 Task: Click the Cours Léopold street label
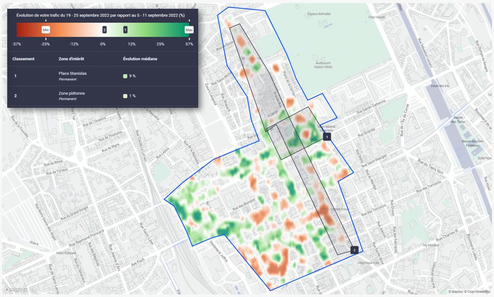(211, 94)
